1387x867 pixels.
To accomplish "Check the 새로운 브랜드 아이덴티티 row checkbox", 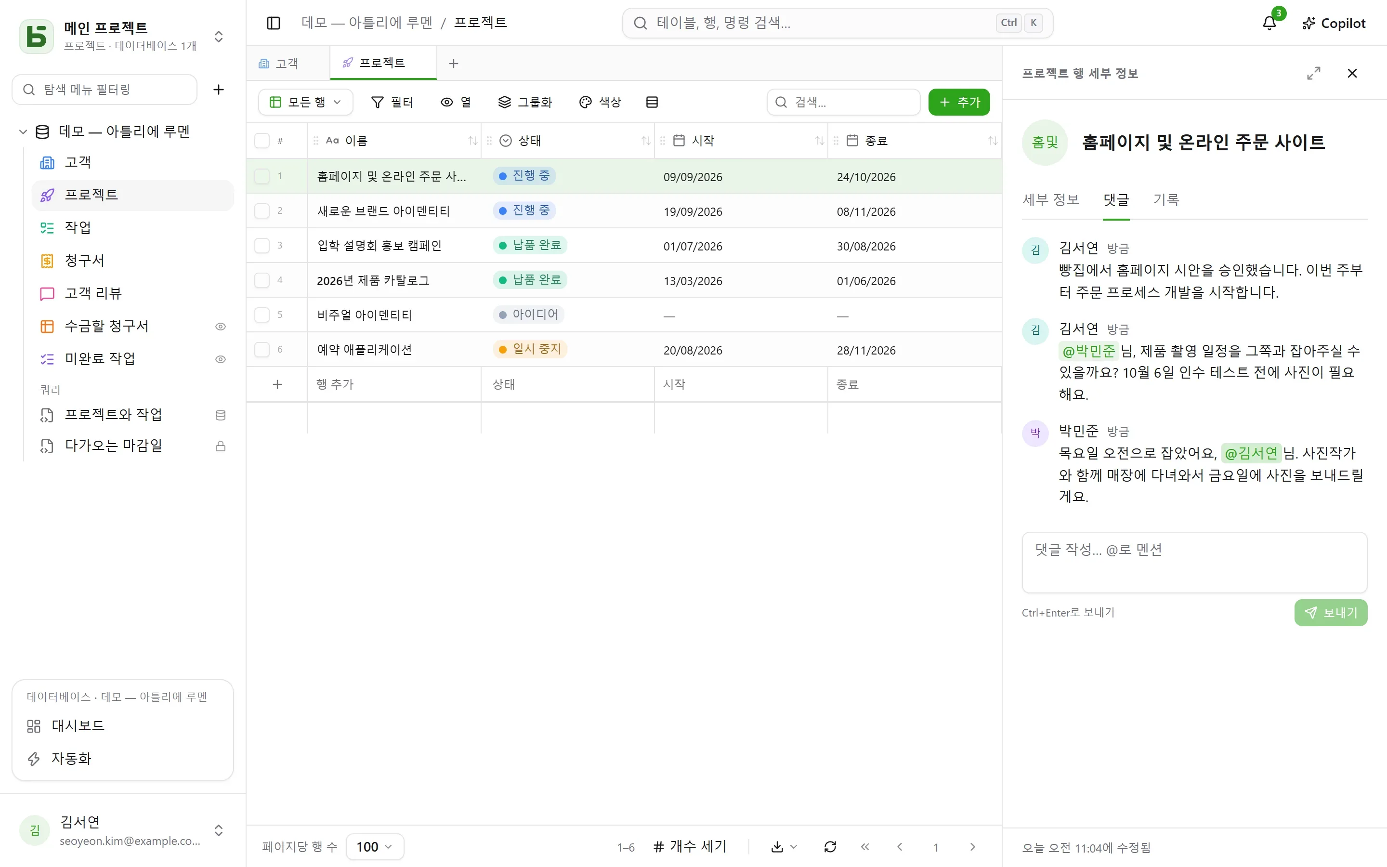I will [x=262, y=210].
